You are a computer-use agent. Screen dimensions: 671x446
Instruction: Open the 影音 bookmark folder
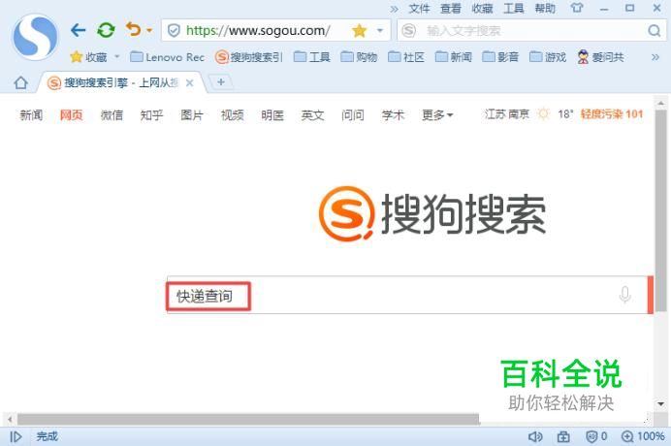coord(500,57)
